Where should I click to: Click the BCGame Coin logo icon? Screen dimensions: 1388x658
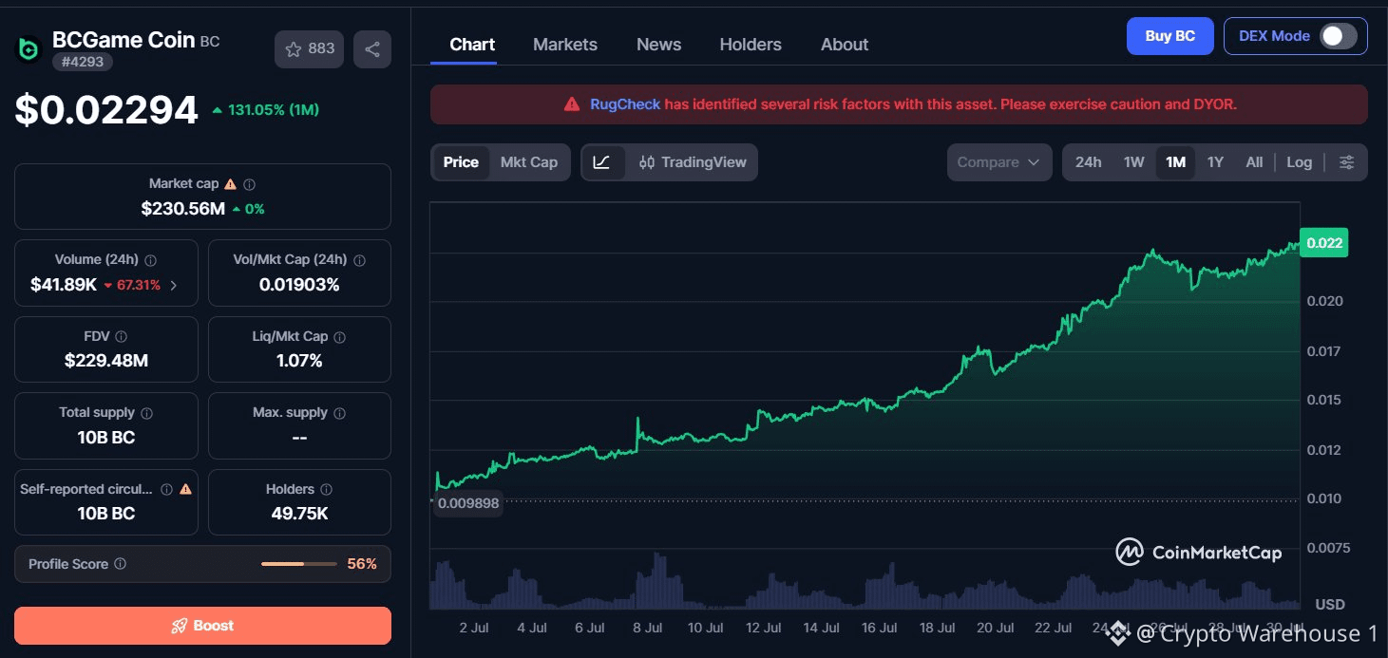(x=29, y=48)
